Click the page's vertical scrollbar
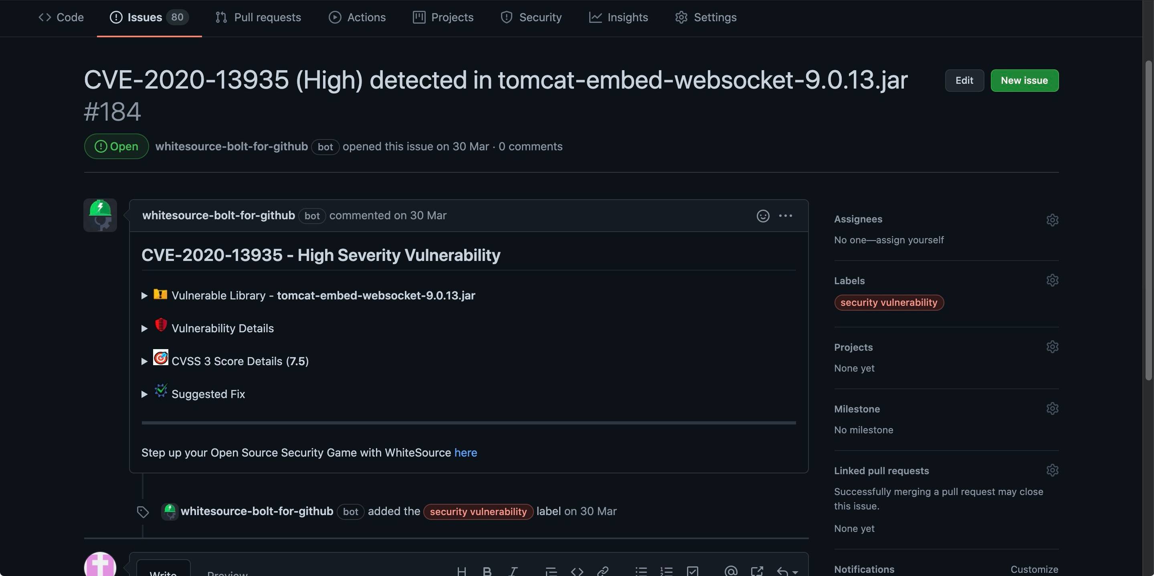This screenshot has width=1154, height=576. click(1148, 220)
